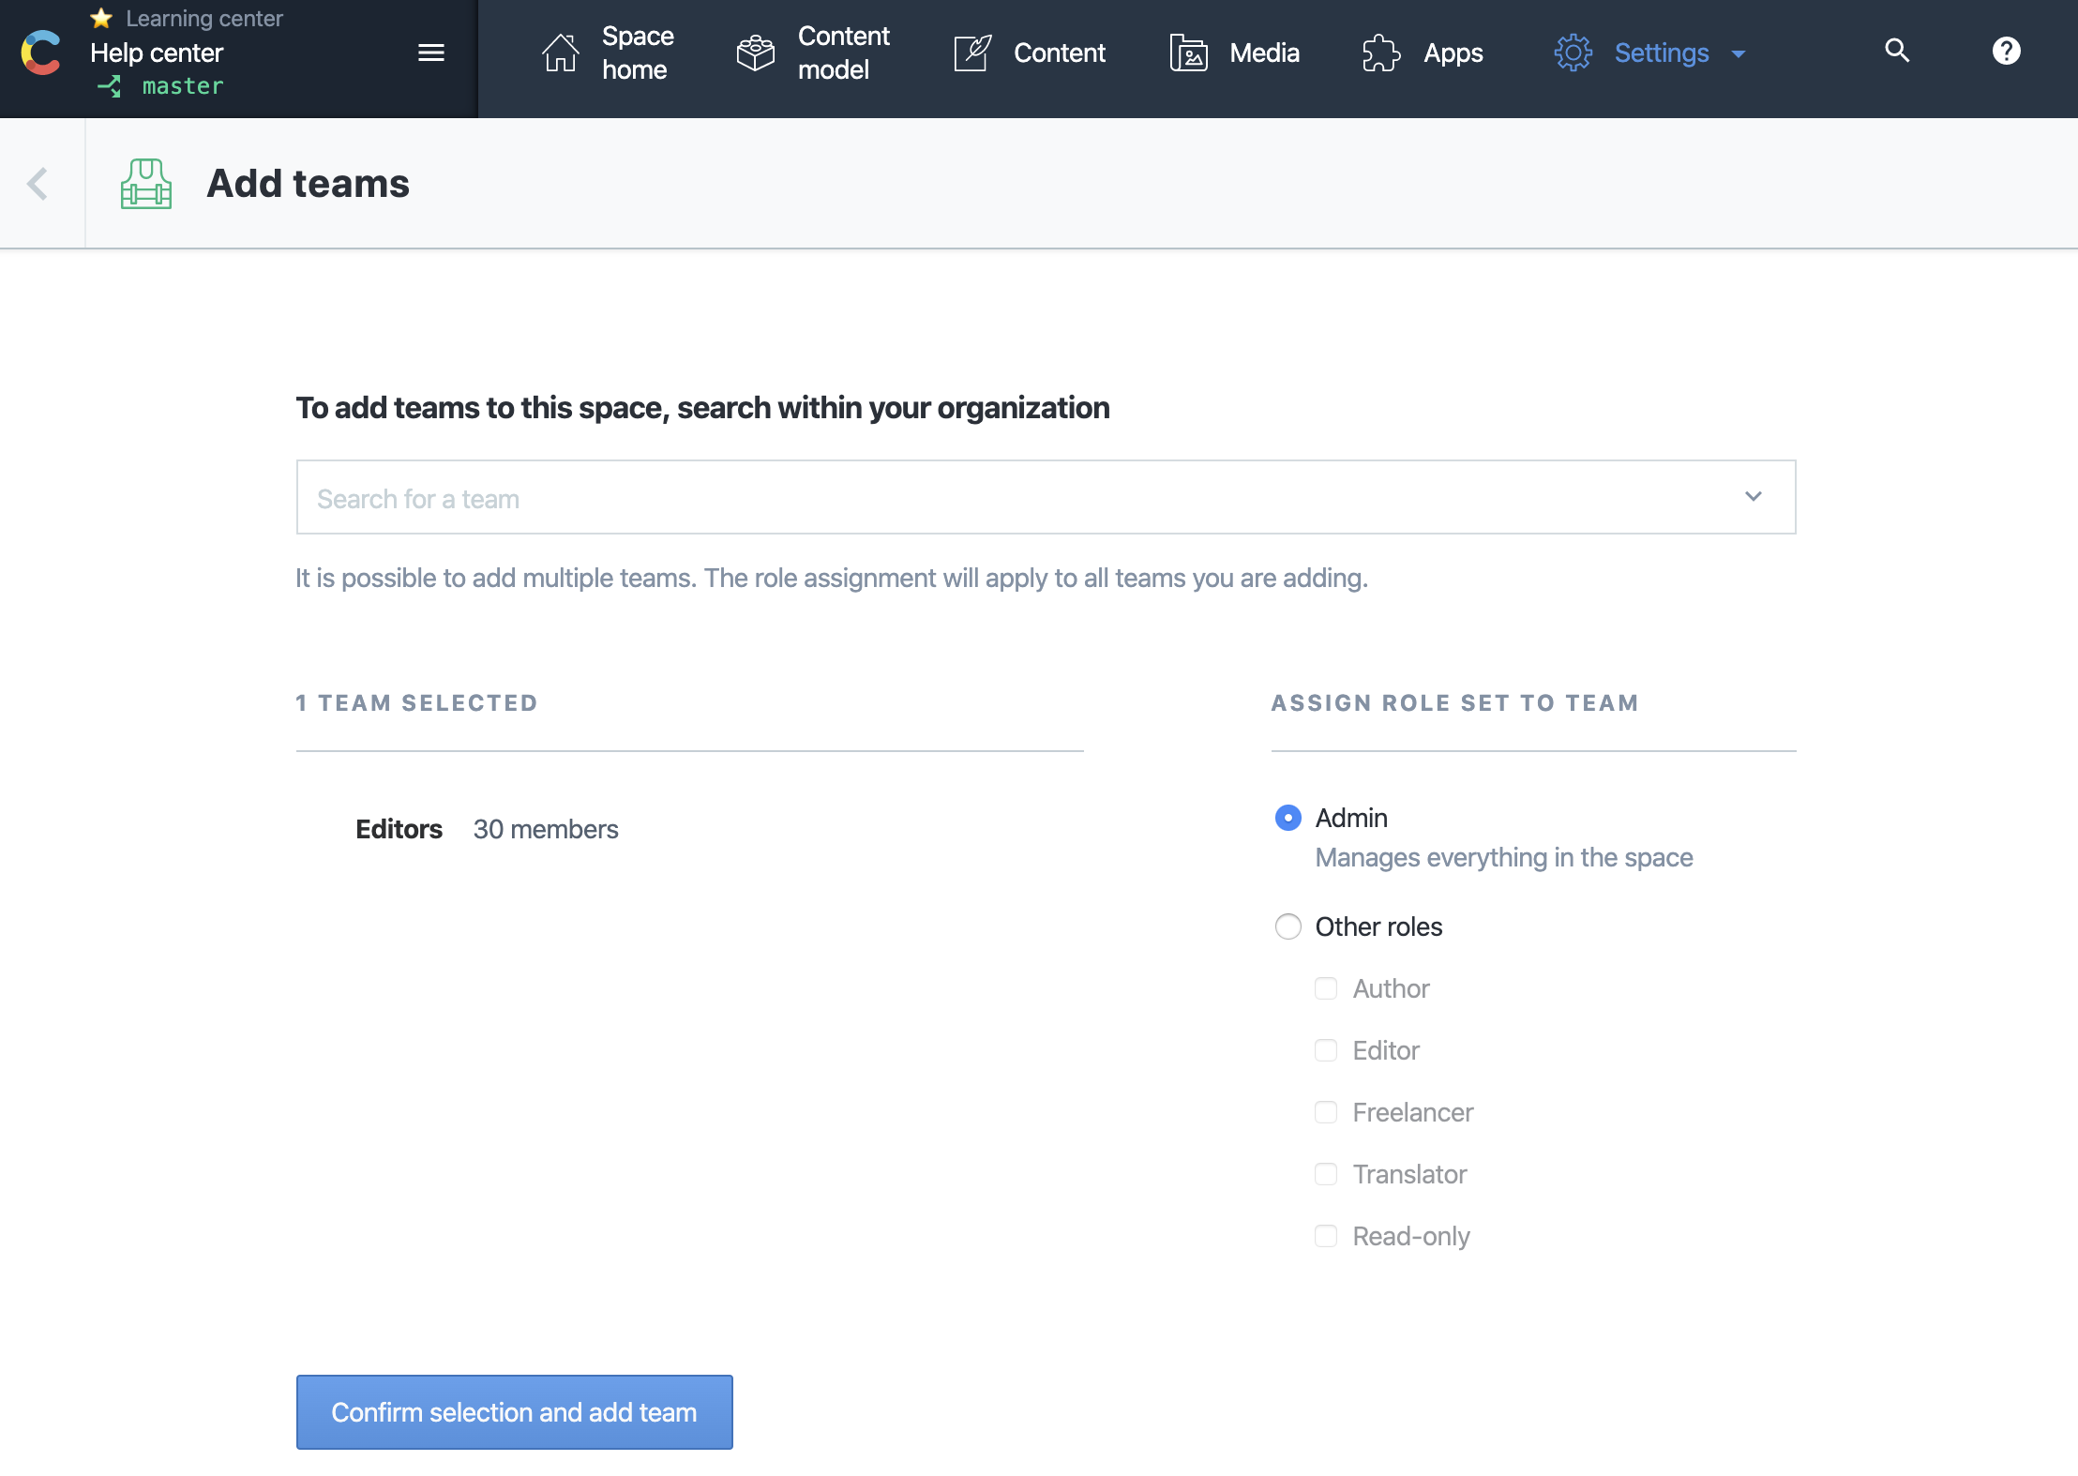This screenshot has height=1476, width=2078.
Task: Enable the Read-only role checkbox
Action: [1325, 1236]
